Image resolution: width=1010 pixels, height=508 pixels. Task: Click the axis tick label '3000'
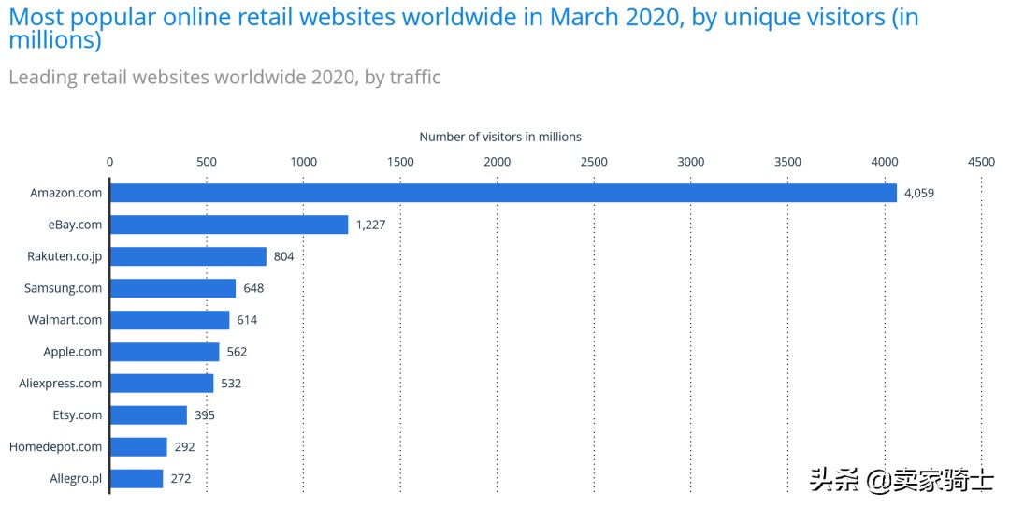tap(691, 162)
